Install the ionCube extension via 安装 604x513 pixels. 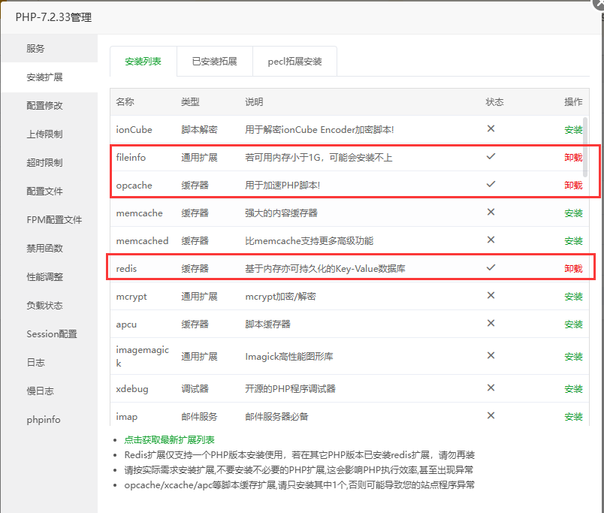point(573,129)
